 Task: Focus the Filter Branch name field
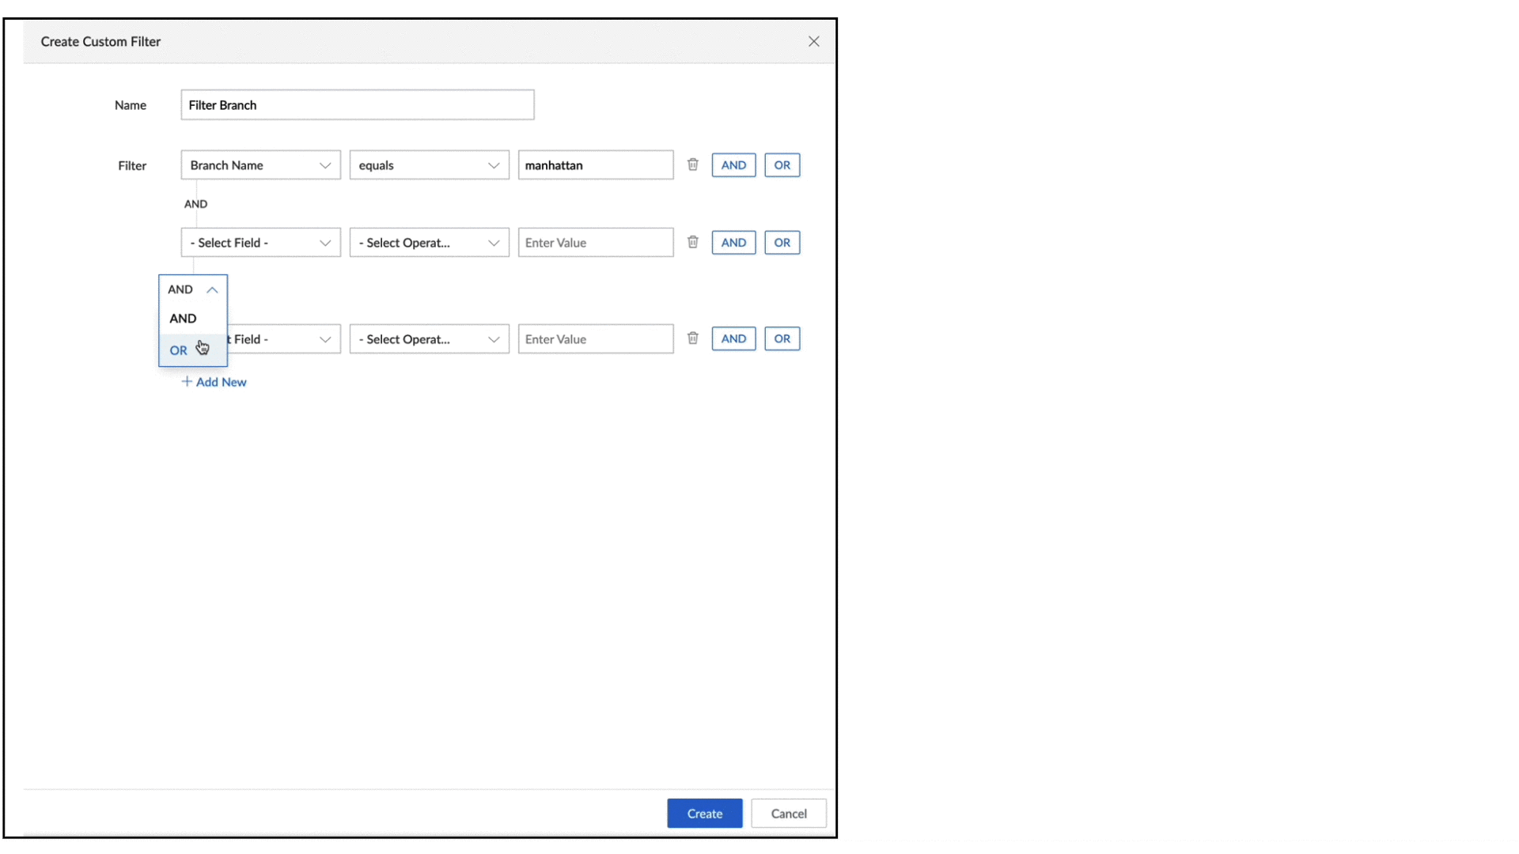coord(357,105)
